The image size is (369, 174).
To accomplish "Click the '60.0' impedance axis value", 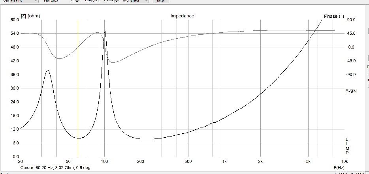I will [15, 20].
